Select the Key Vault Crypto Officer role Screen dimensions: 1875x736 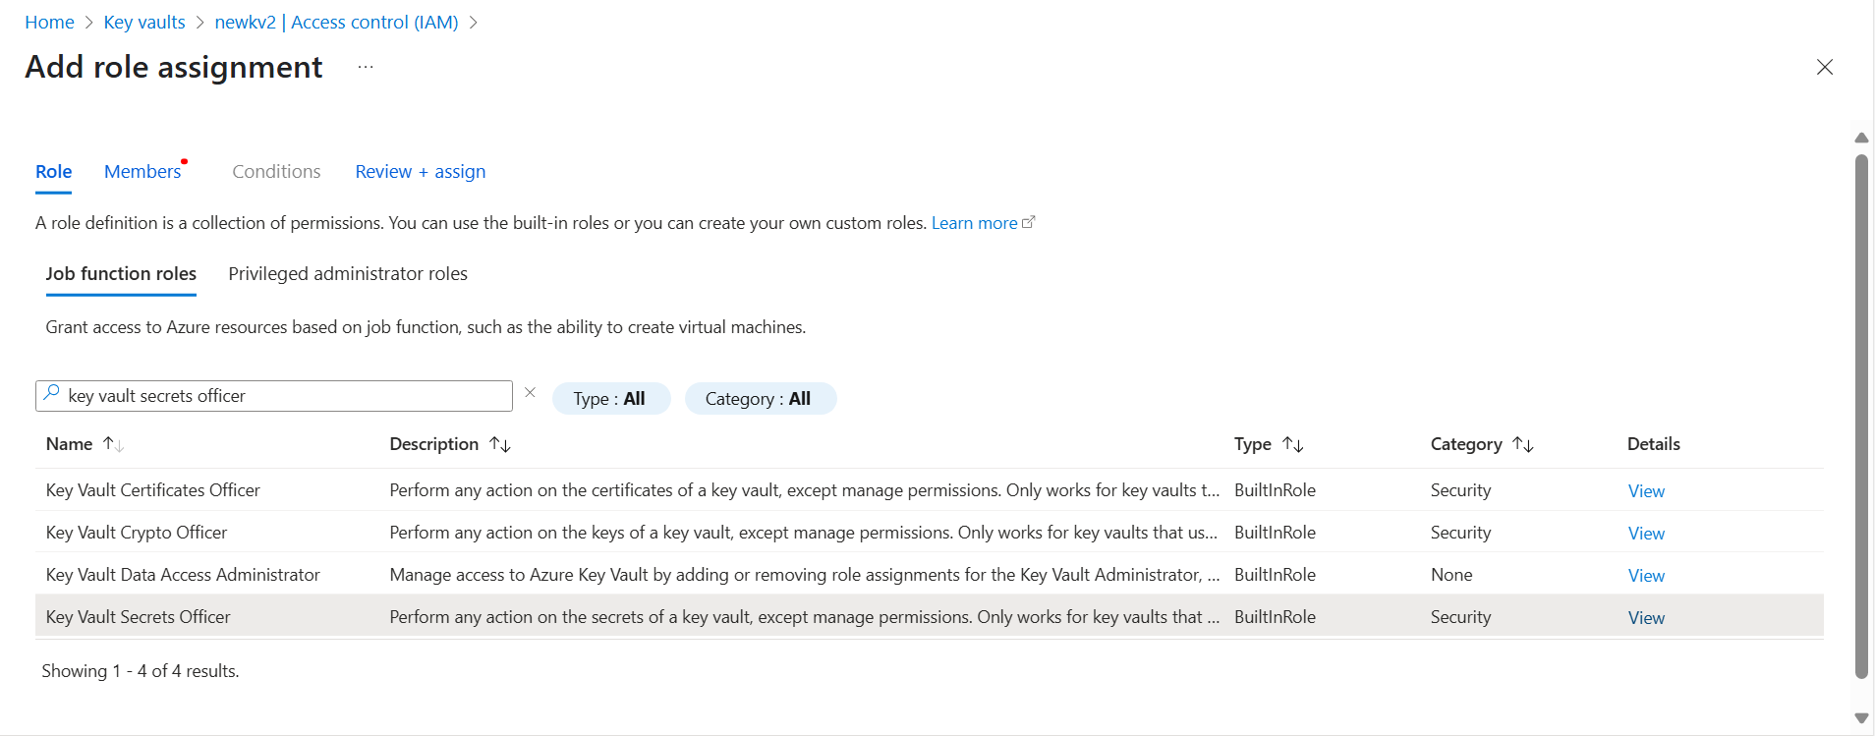point(137,532)
